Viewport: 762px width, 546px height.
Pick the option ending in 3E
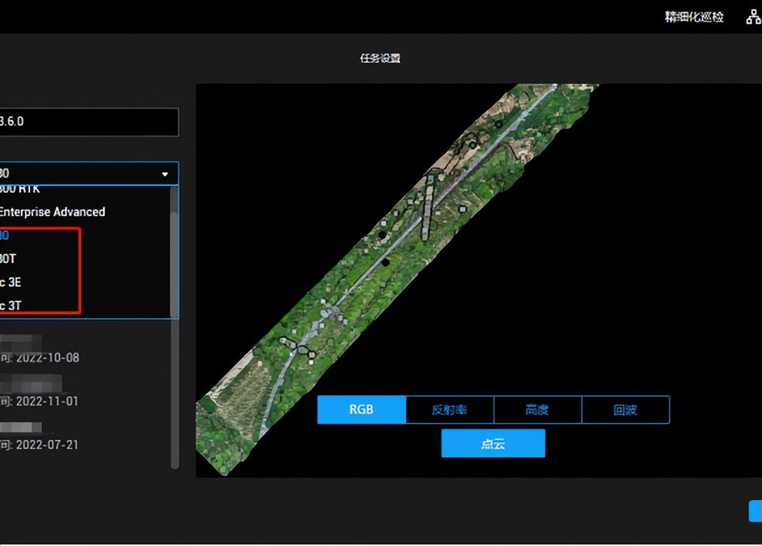point(10,282)
